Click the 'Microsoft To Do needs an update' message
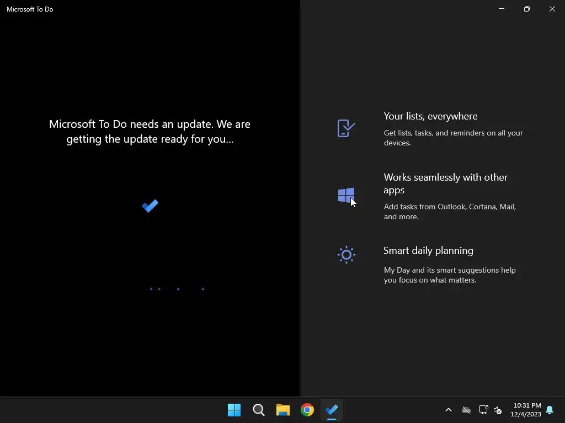Viewport: 565px width, 423px height. pyautogui.click(x=150, y=131)
